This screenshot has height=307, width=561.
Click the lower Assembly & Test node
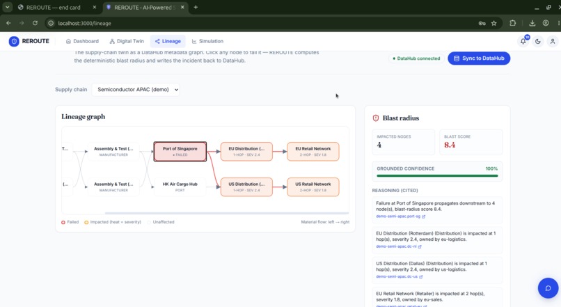click(113, 187)
